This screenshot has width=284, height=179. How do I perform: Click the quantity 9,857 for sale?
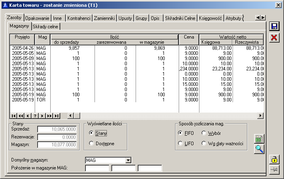point(74,48)
